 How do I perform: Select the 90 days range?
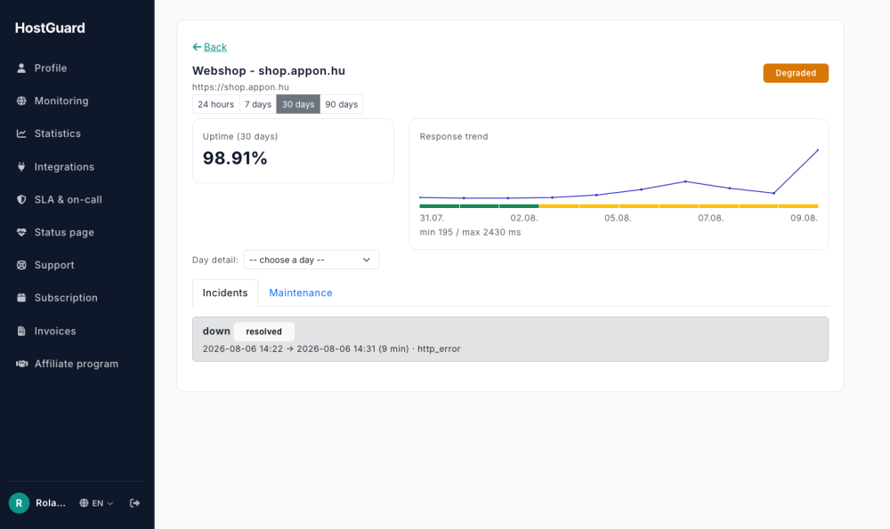[x=342, y=104]
